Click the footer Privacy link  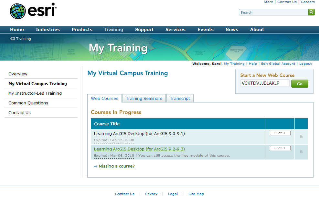151,194
